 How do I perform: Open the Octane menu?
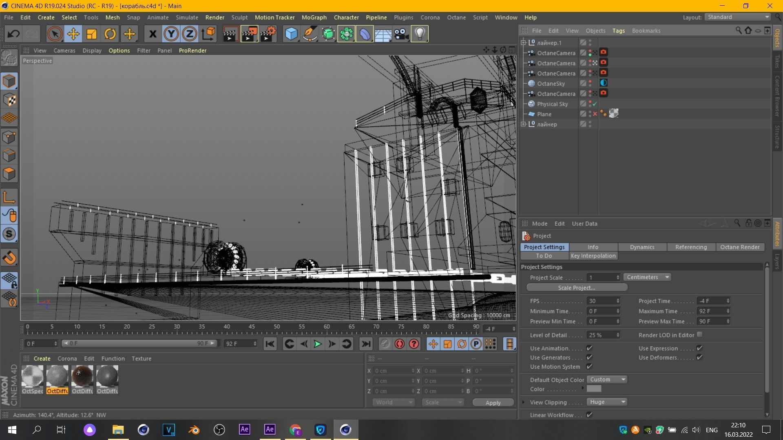[456, 17]
